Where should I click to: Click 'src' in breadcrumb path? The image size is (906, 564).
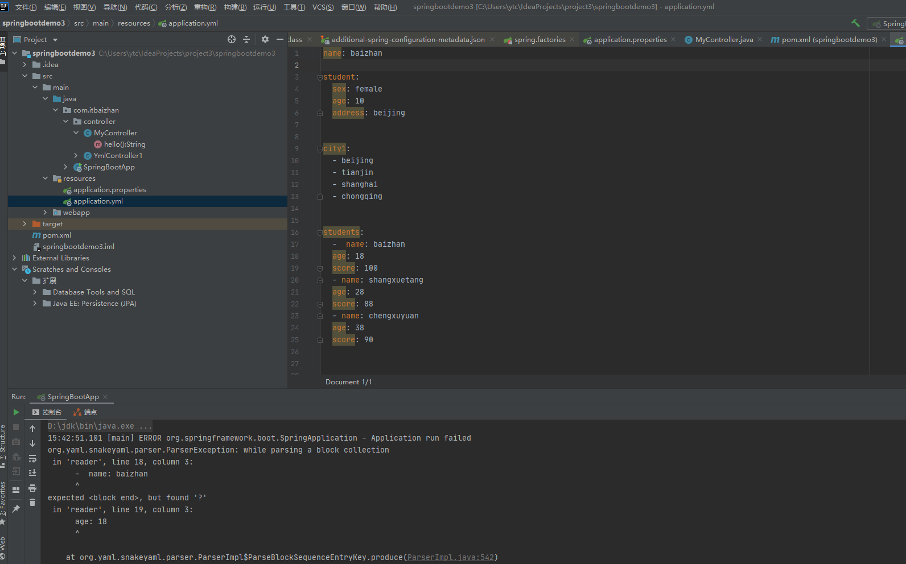(x=79, y=23)
